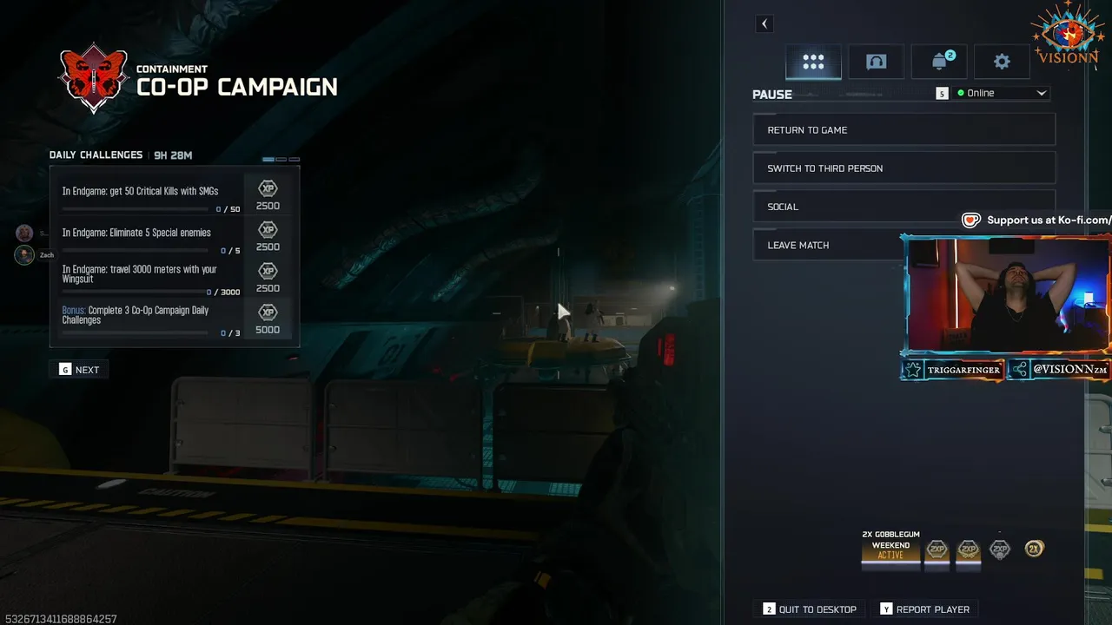This screenshot has height=625, width=1112.
Task: Open the main menu grid tab
Action: pyautogui.click(x=813, y=62)
